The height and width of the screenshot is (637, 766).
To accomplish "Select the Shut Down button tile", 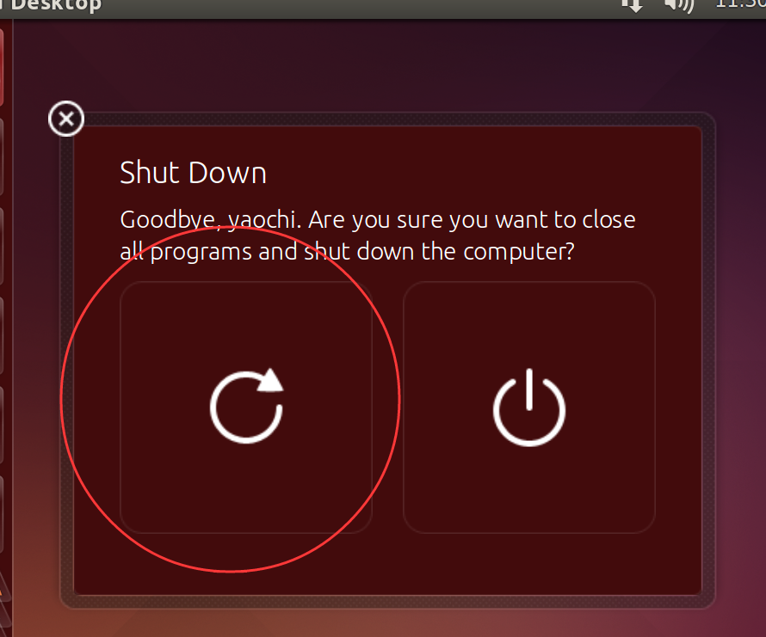I will (x=529, y=407).
